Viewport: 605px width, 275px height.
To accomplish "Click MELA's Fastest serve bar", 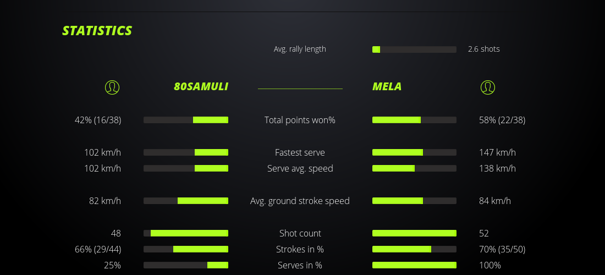I will [x=414, y=152].
